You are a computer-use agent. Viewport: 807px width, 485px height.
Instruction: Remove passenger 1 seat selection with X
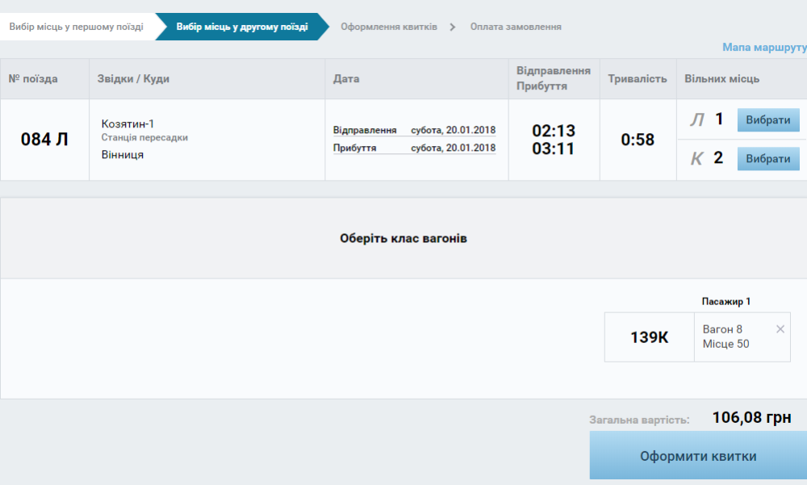pyautogui.click(x=780, y=329)
